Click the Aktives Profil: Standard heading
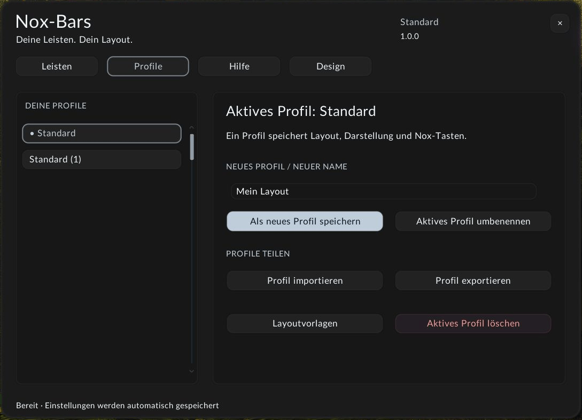The image size is (582, 420). 301,111
